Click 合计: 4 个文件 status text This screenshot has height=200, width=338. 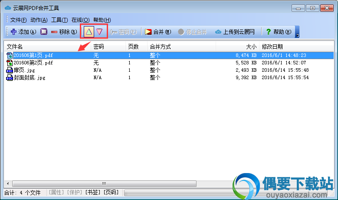(x=23, y=193)
